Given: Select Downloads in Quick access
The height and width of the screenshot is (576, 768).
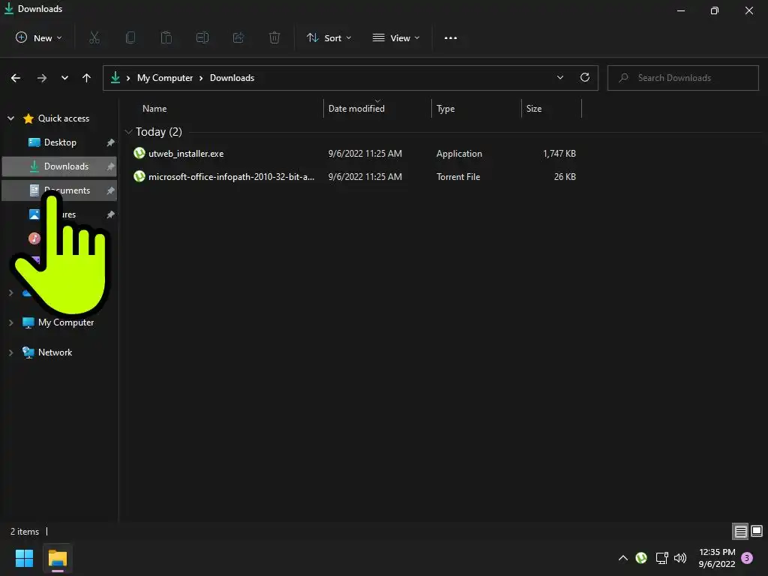Looking at the screenshot, I should click(x=60, y=166).
